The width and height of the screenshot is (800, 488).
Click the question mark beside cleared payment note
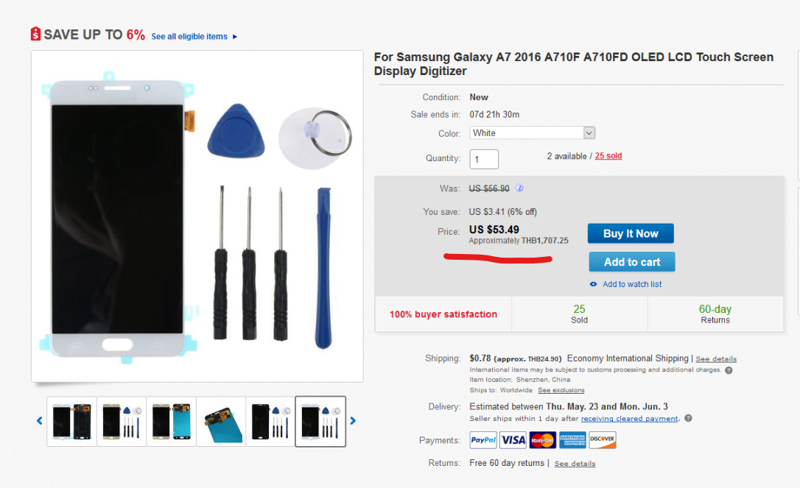[688, 417]
